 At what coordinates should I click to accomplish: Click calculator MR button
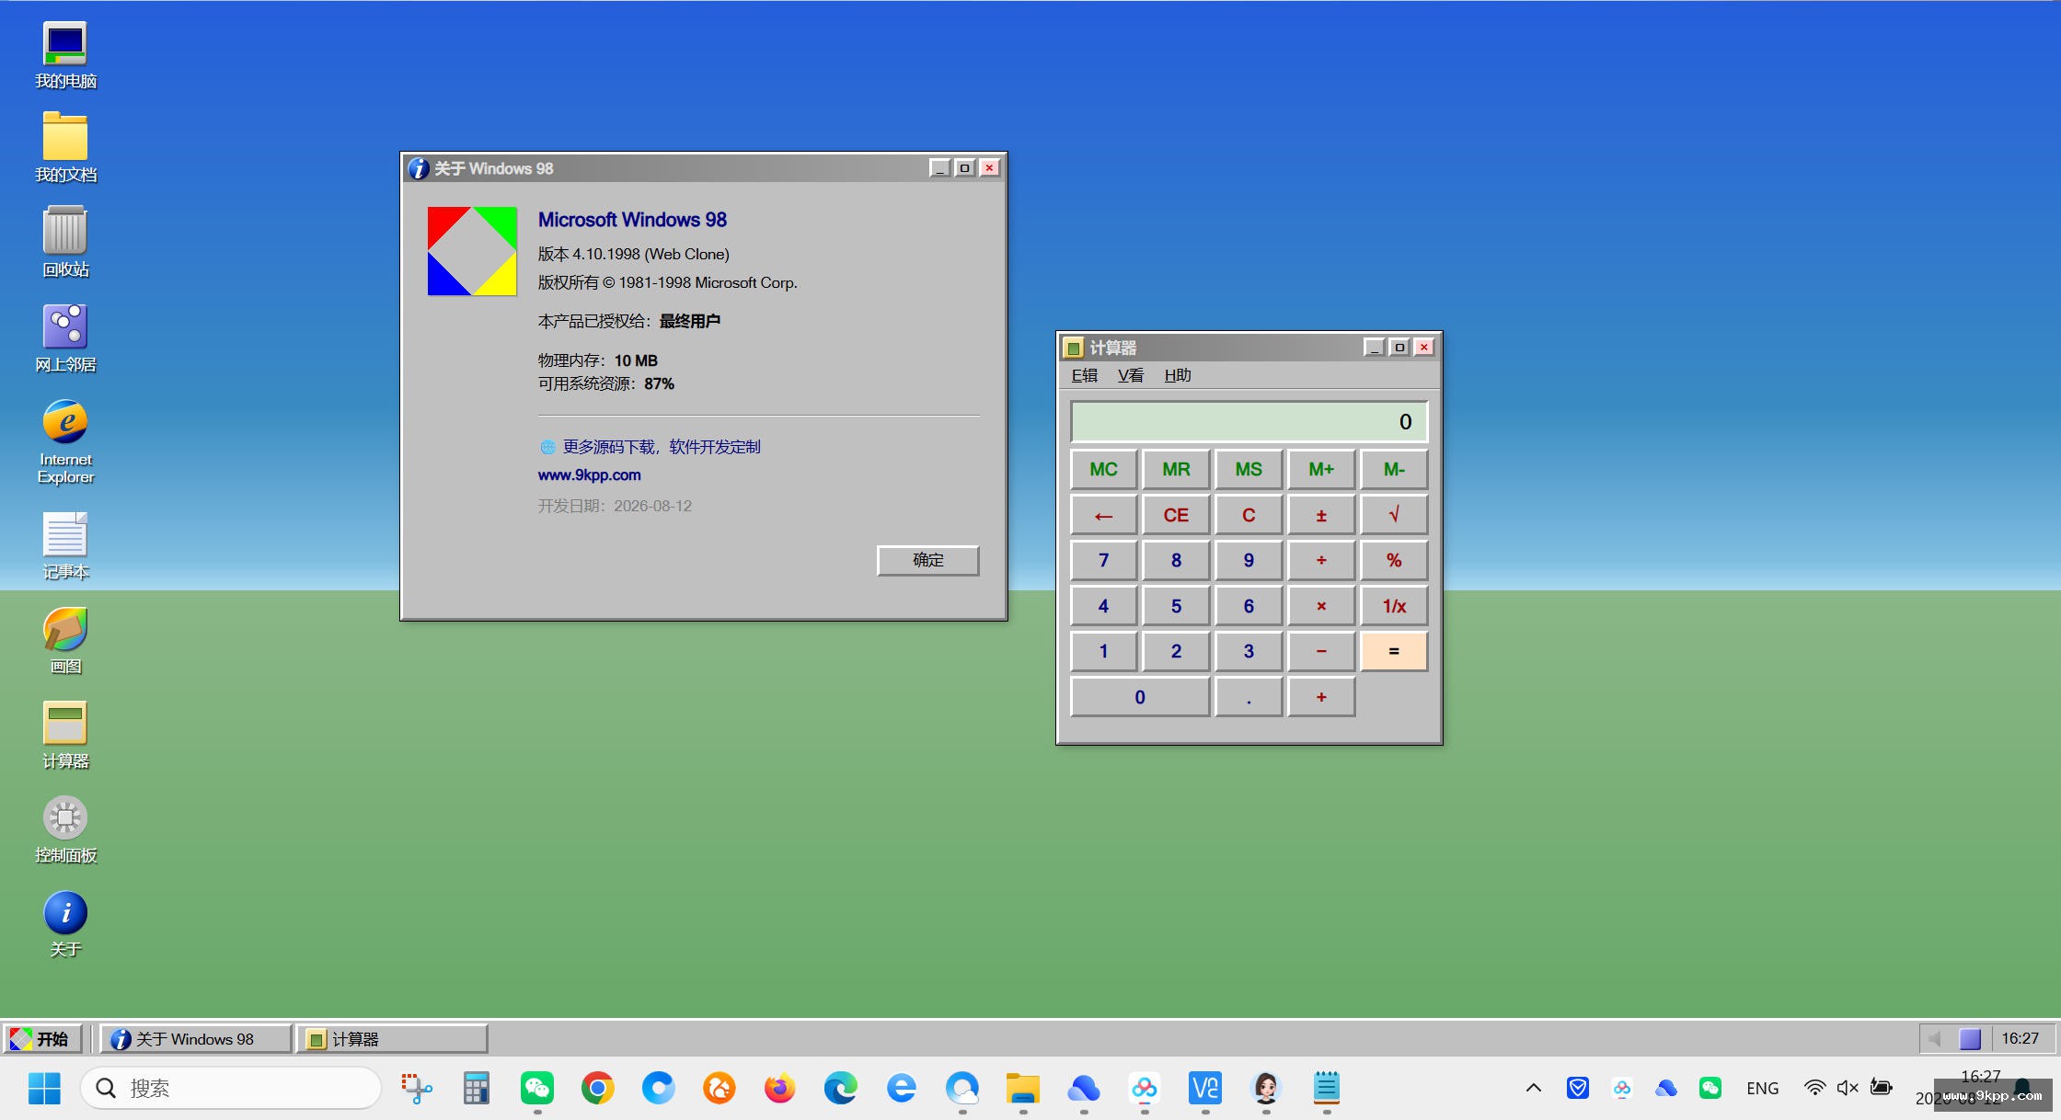point(1176,470)
